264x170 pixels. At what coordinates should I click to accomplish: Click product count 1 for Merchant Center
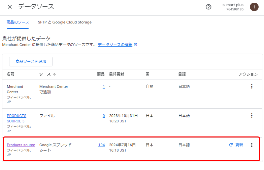click(x=104, y=87)
